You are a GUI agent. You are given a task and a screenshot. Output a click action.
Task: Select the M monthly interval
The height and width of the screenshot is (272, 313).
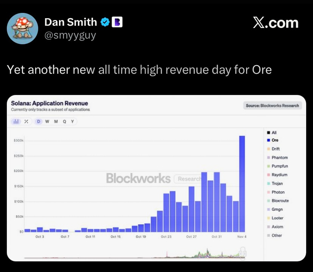(x=56, y=121)
